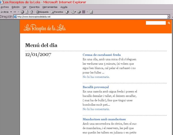This screenshot has height=135, width=173.
Task: Click the site search magnifier icon
Action: (x=169, y=23)
